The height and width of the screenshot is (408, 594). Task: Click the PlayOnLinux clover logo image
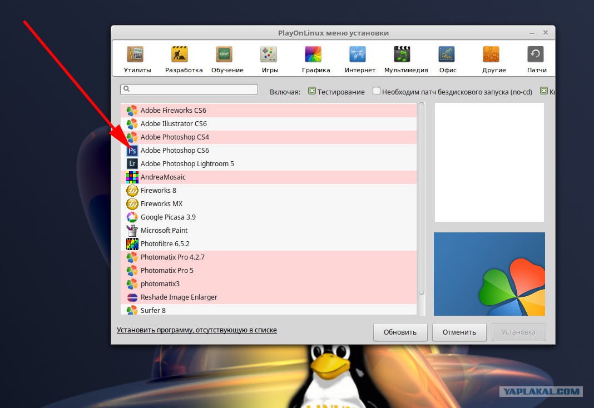[489, 274]
